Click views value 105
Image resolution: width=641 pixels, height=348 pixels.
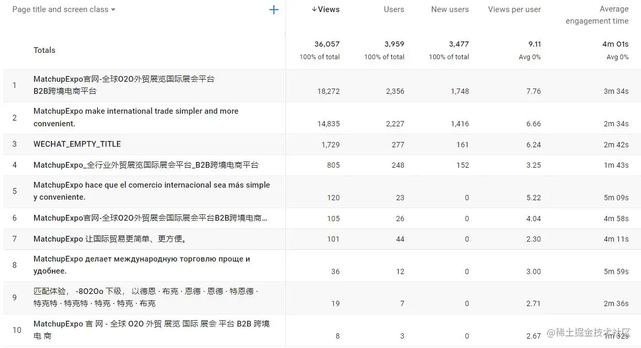tap(334, 219)
